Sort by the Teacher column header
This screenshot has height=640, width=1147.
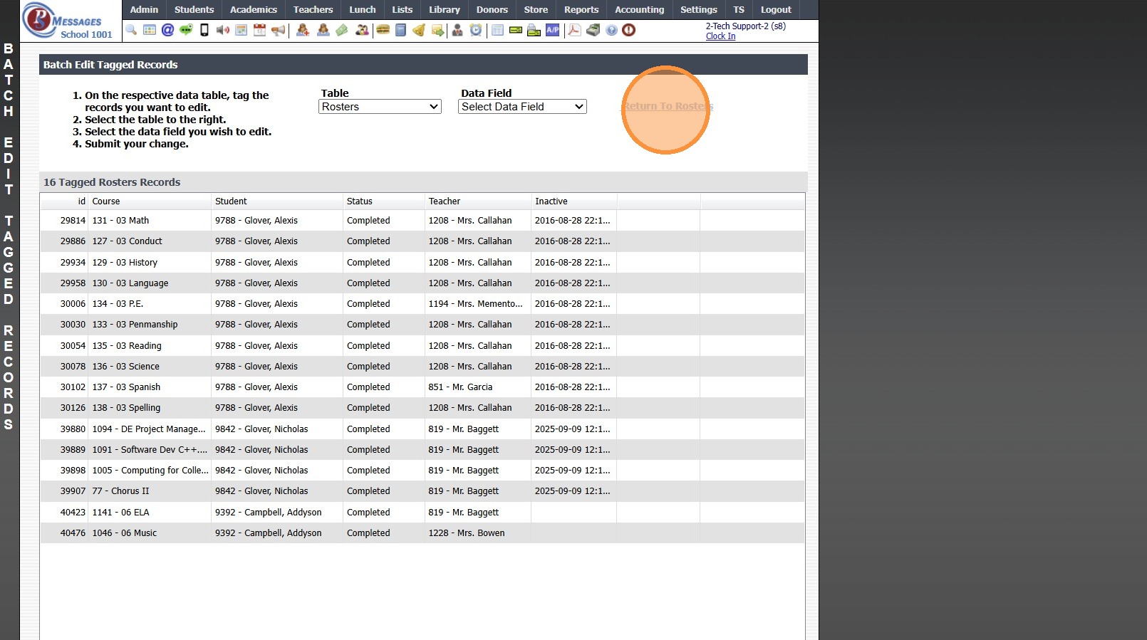point(478,201)
